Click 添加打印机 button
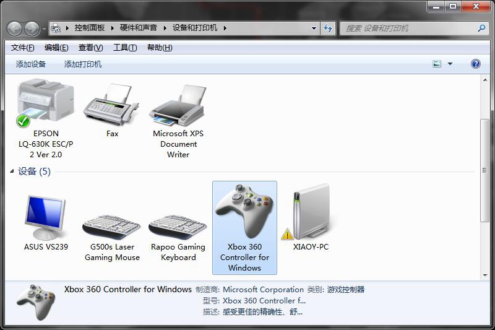This screenshot has width=495, height=330. point(83,64)
